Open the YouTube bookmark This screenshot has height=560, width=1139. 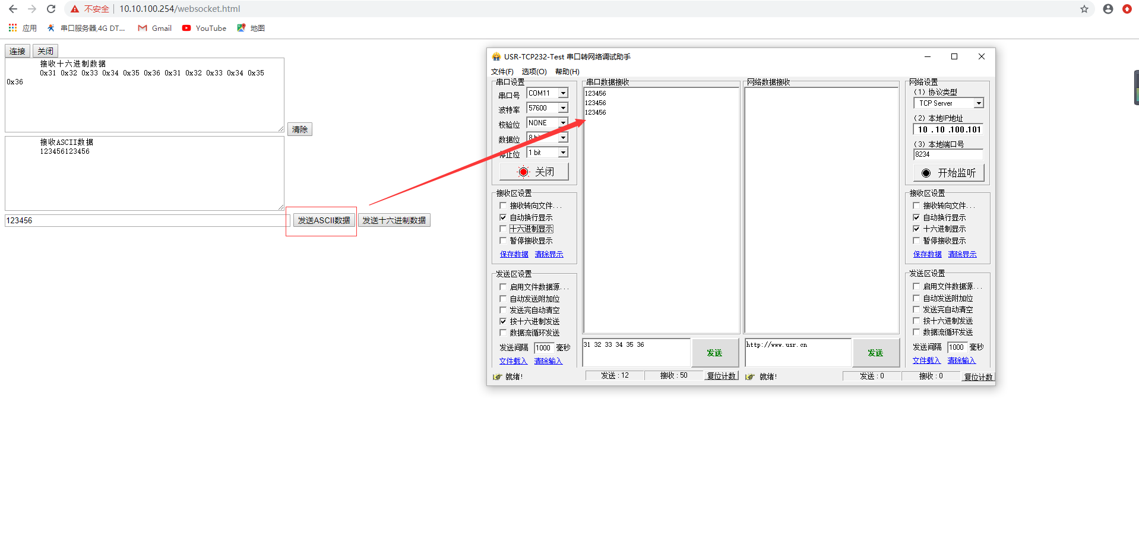[204, 28]
